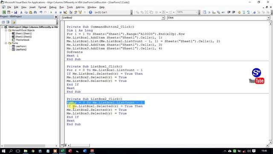Open Insert UserForm dropdown arrow in toolbar
Image resolution: width=273 pixels, height=154 pixels.
click(x=12, y=12)
